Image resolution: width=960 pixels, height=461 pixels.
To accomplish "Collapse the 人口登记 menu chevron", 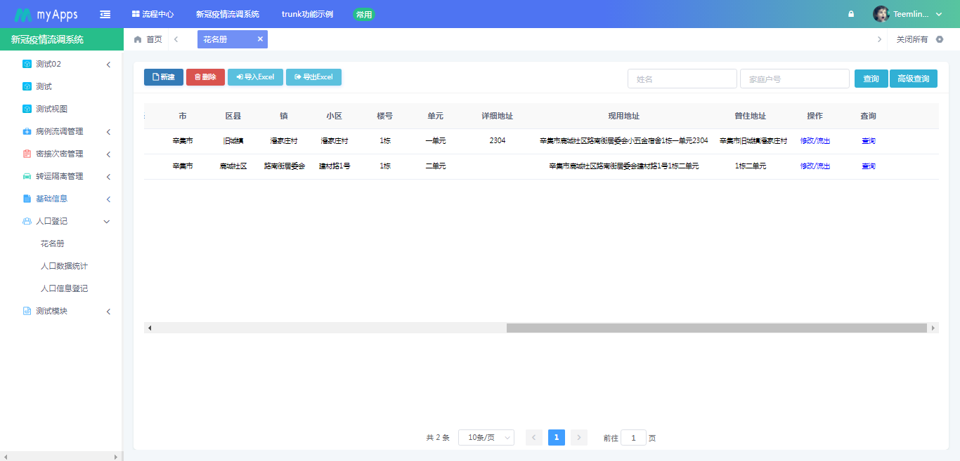I will [106, 221].
